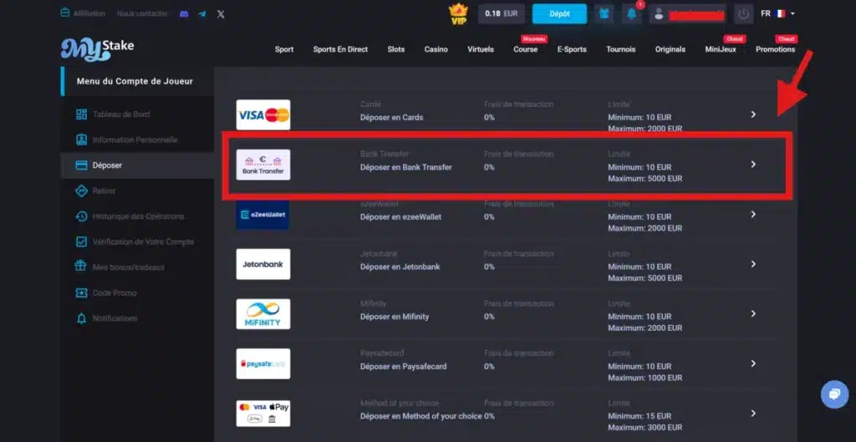This screenshot has height=442, width=856.
Task: Expand the Jetonbank row chevron
Action: pos(753,264)
